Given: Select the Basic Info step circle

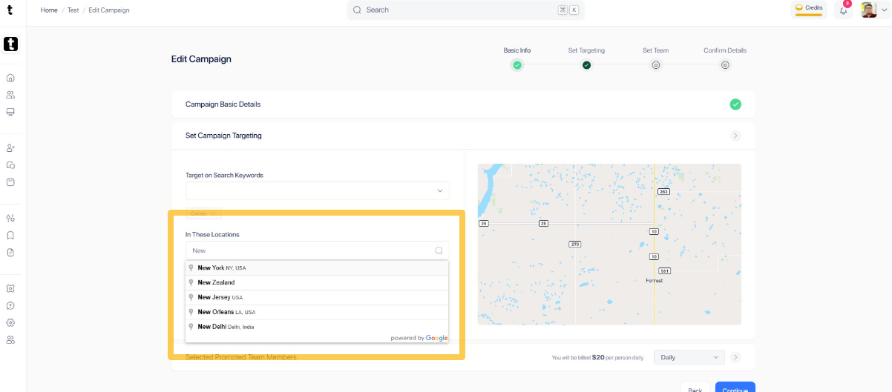Looking at the screenshot, I should click(517, 65).
